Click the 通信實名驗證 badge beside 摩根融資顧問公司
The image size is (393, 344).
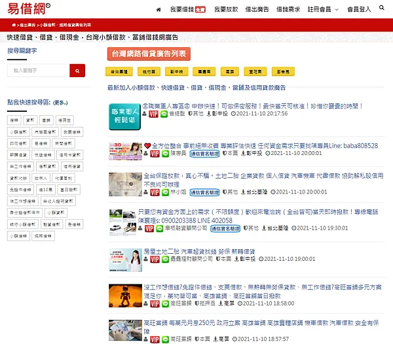tap(225, 228)
